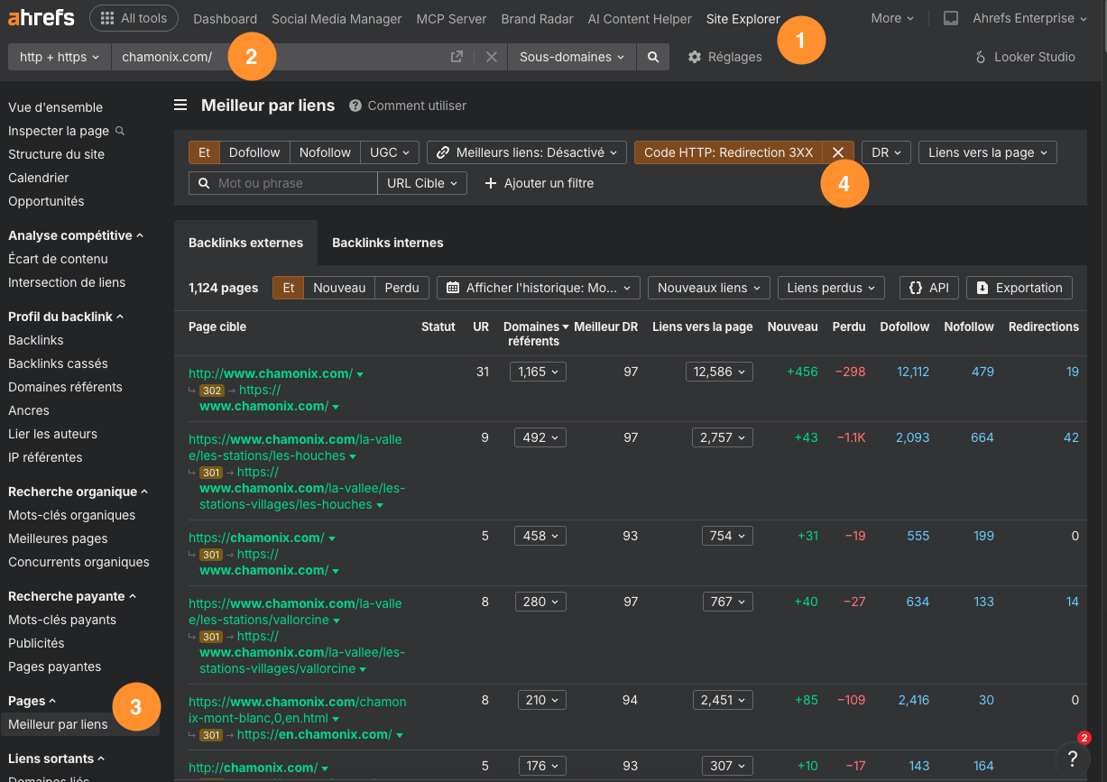The width and height of the screenshot is (1107, 782).
Task: Expand the http + https protocol dropdown
Action: 60,57
